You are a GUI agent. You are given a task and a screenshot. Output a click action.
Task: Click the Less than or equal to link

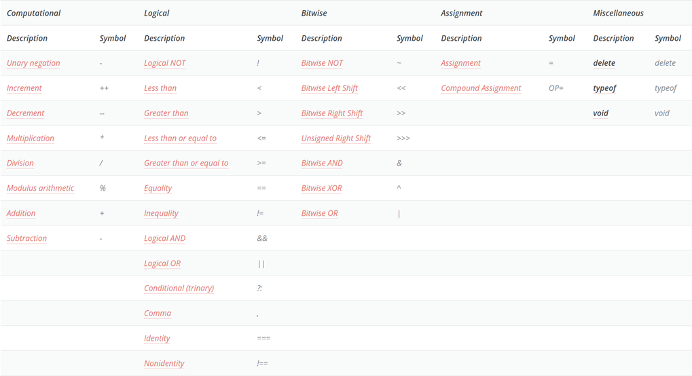coord(180,138)
